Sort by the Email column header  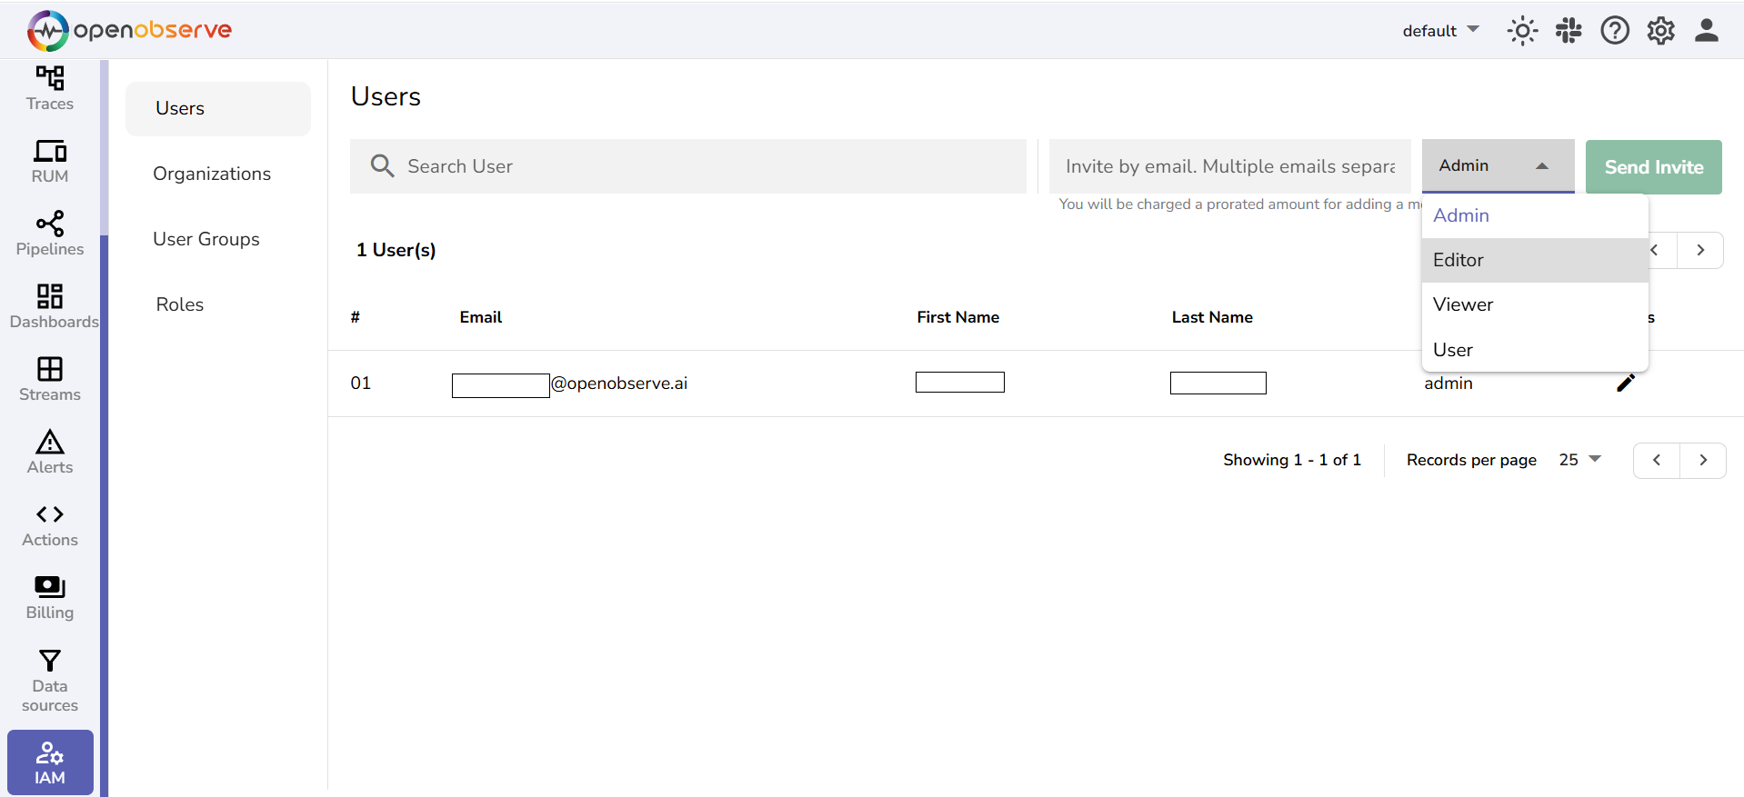480,317
